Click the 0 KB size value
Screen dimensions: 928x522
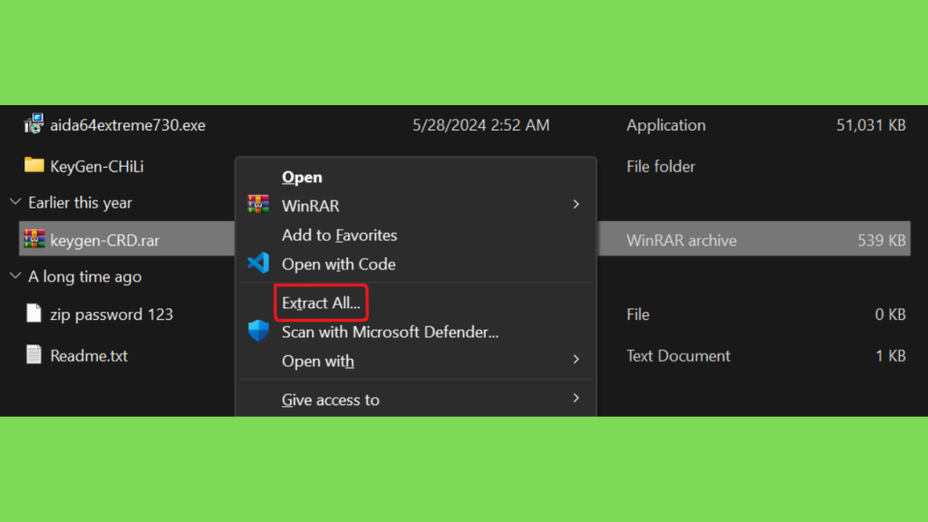(890, 314)
